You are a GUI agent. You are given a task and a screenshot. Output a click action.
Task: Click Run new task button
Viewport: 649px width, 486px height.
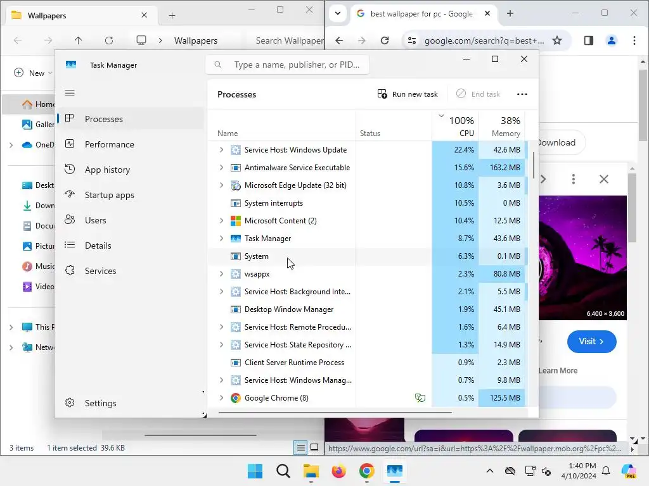[x=408, y=94]
